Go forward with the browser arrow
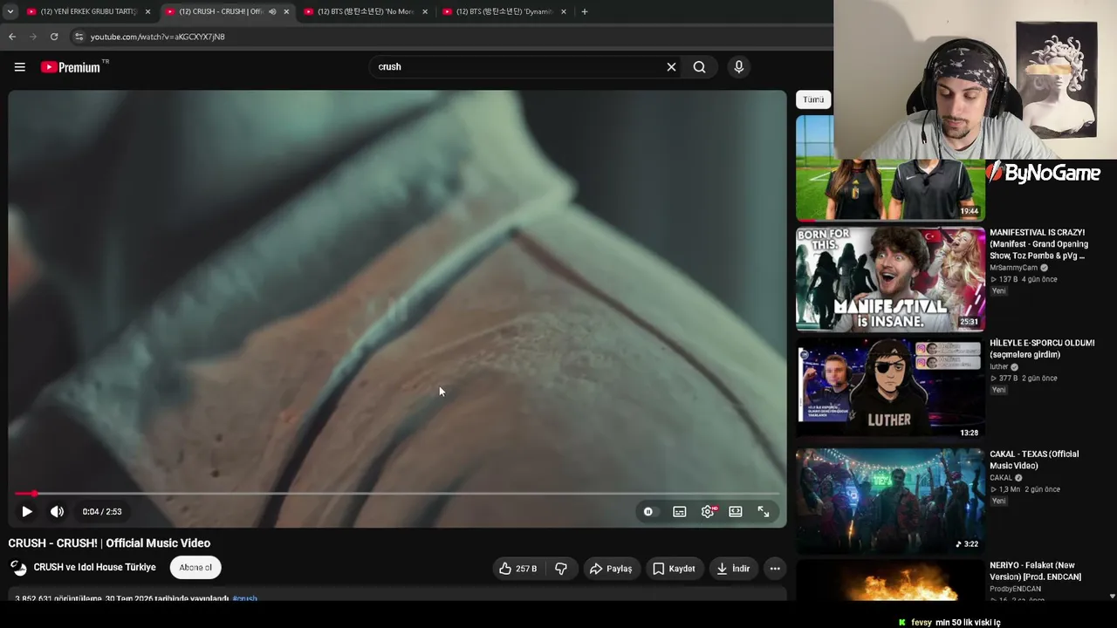 pos(33,37)
